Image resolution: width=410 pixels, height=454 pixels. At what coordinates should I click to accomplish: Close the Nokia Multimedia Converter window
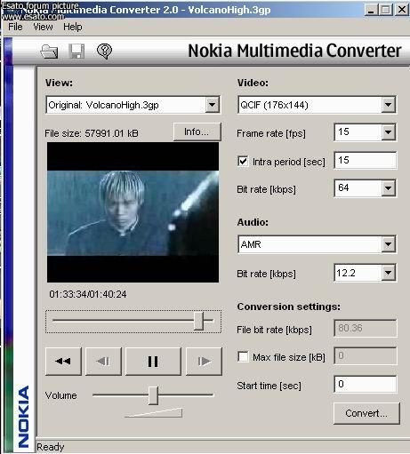[x=402, y=10]
